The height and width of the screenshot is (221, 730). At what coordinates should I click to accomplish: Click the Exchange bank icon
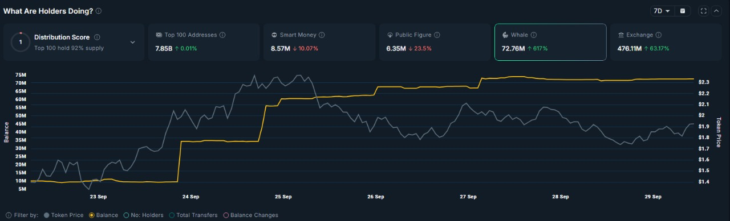pos(620,35)
